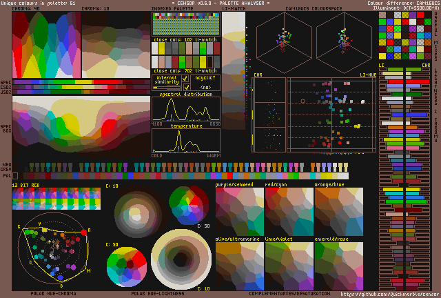Viewport: 441px width, 298px height.
Task: Click 'Colour difference: CAM16UCS' text
Action: tap(403, 3)
